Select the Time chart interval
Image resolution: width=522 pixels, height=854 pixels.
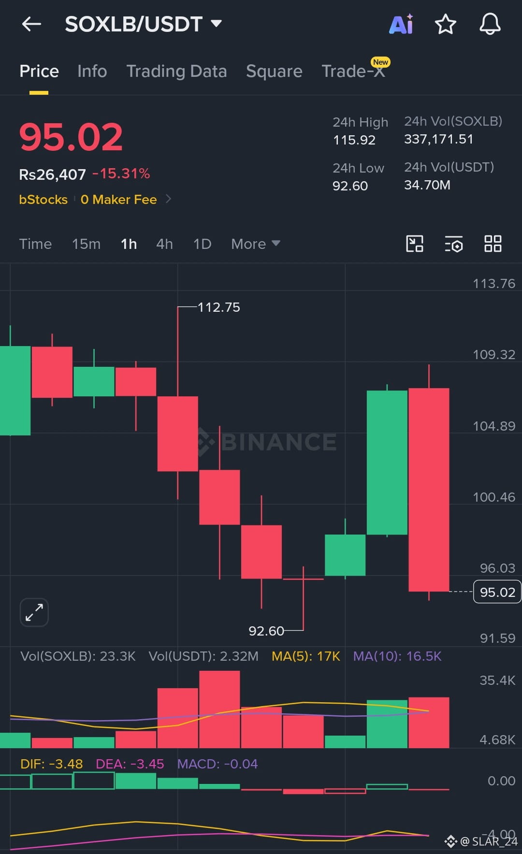(x=35, y=244)
